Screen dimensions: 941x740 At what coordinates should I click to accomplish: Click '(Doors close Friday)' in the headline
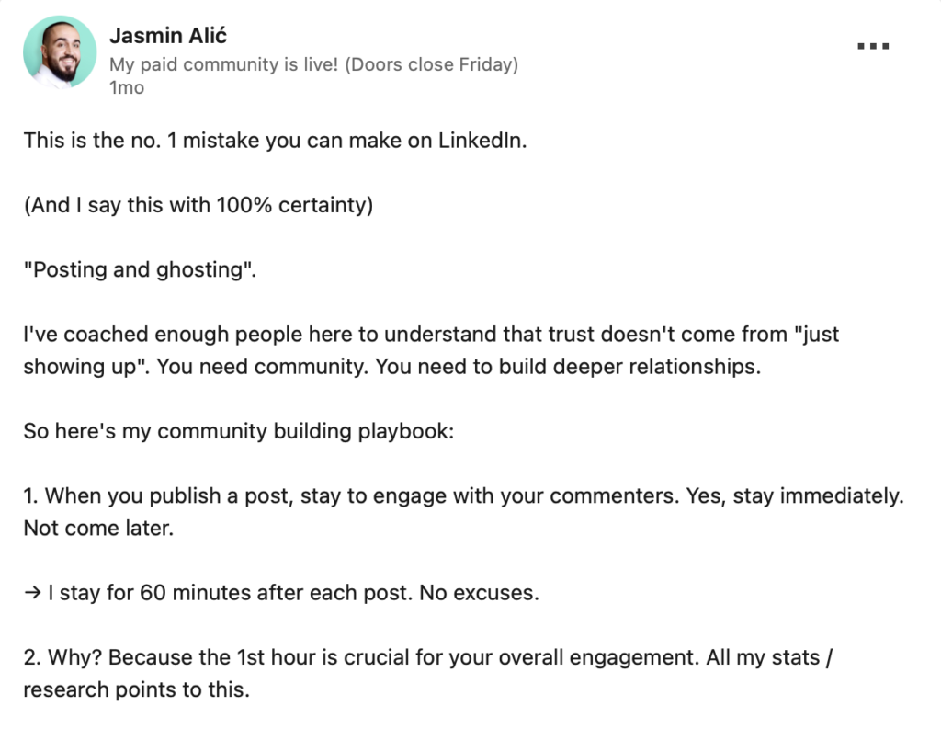click(x=432, y=64)
